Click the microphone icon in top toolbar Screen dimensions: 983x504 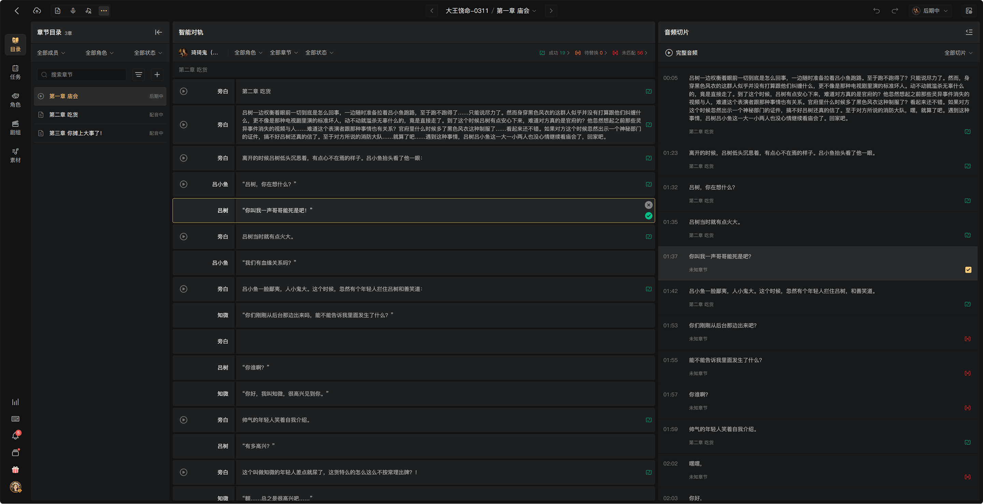click(x=73, y=11)
